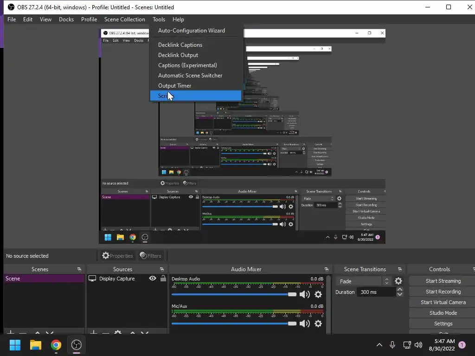Screen dimensions: 475x356
Task: Click the highlighted Scripts menu entry
Action: pyautogui.click(x=196, y=95)
